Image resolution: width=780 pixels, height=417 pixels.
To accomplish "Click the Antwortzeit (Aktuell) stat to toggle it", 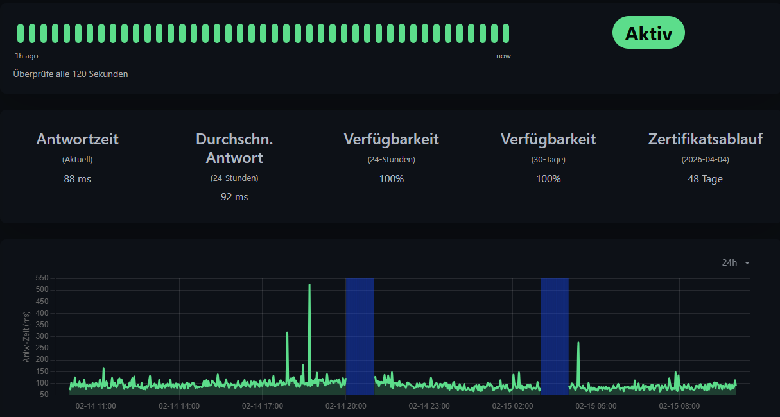I will click(x=77, y=179).
